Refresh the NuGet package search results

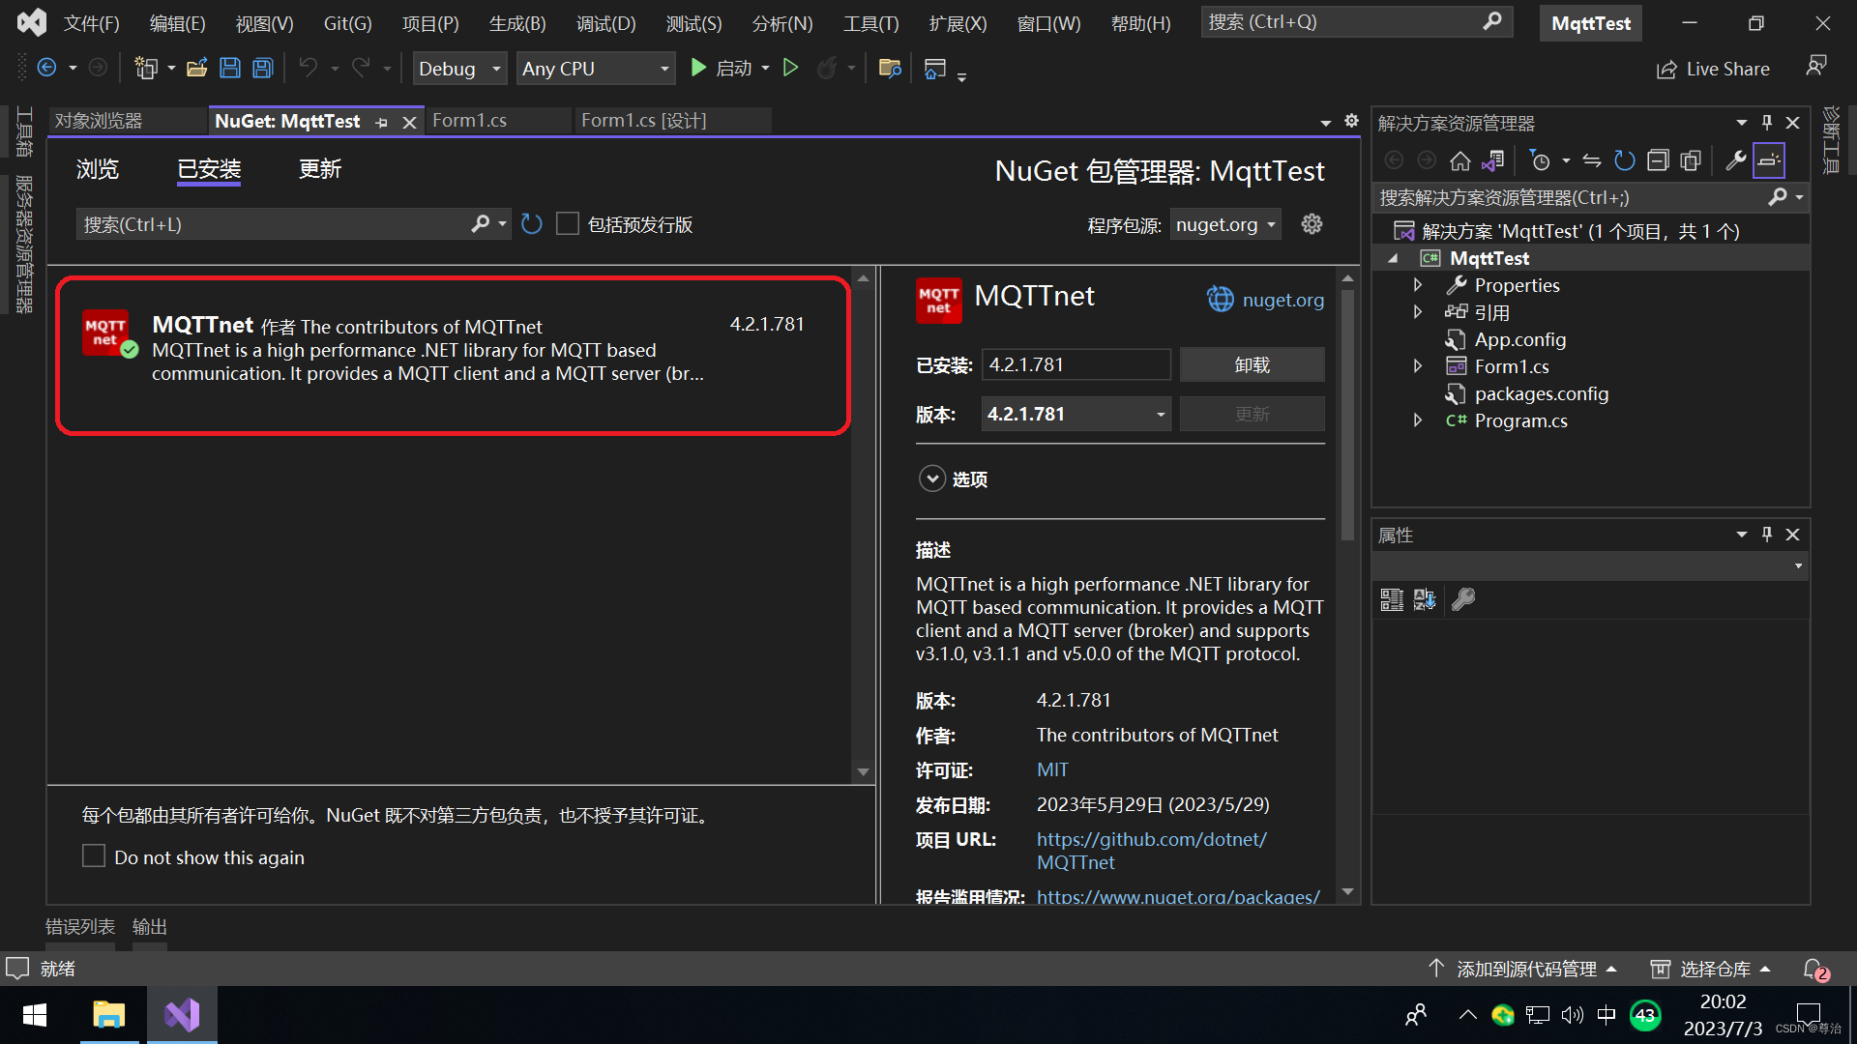pyautogui.click(x=531, y=223)
